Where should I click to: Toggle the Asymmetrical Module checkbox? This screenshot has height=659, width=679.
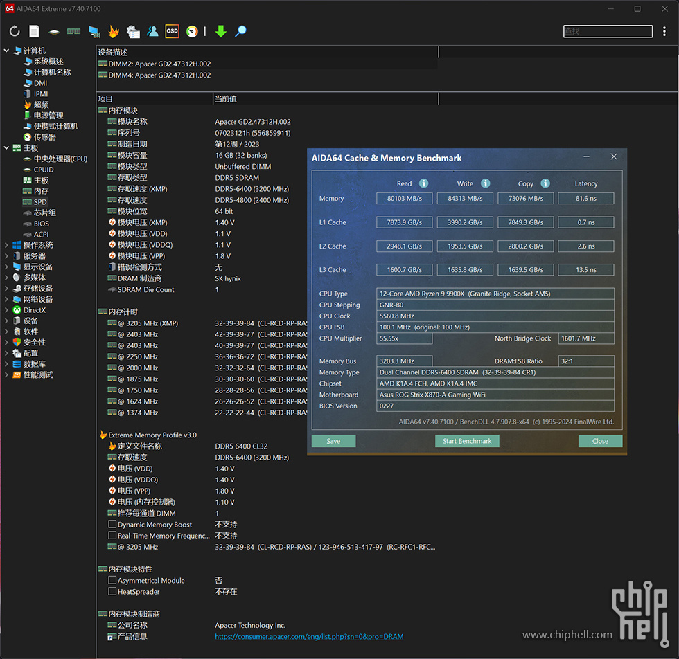click(112, 581)
